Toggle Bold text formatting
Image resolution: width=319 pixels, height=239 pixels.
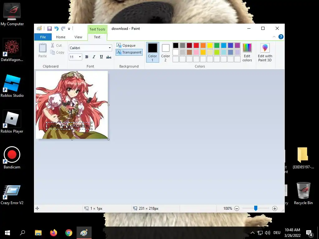pyautogui.click(x=87, y=57)
